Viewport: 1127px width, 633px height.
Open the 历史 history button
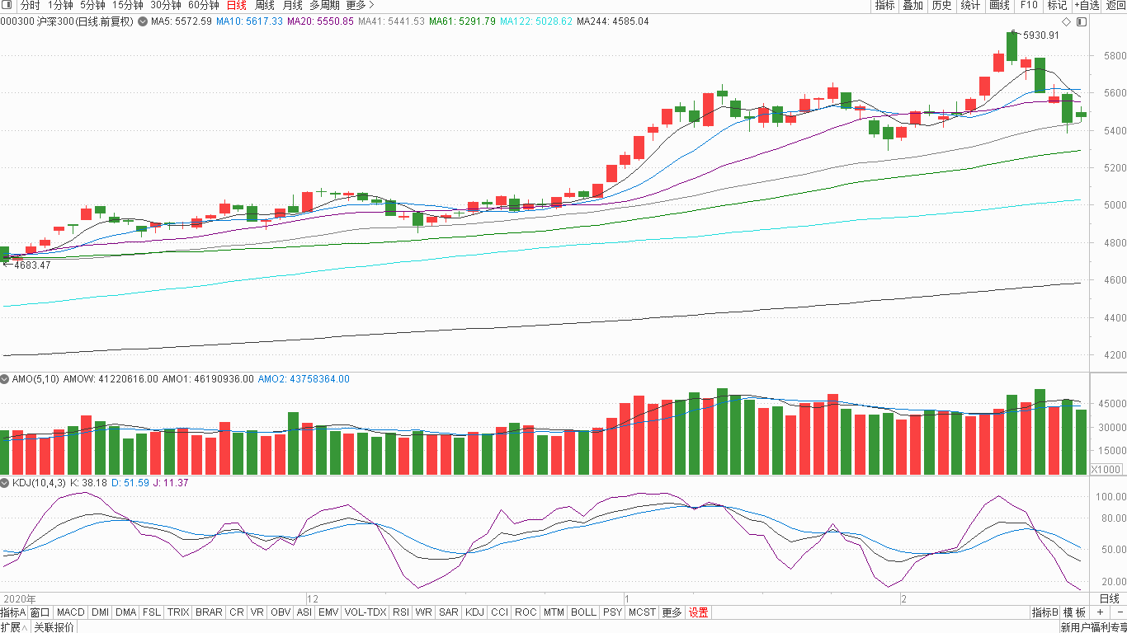[x=941, y=5]
